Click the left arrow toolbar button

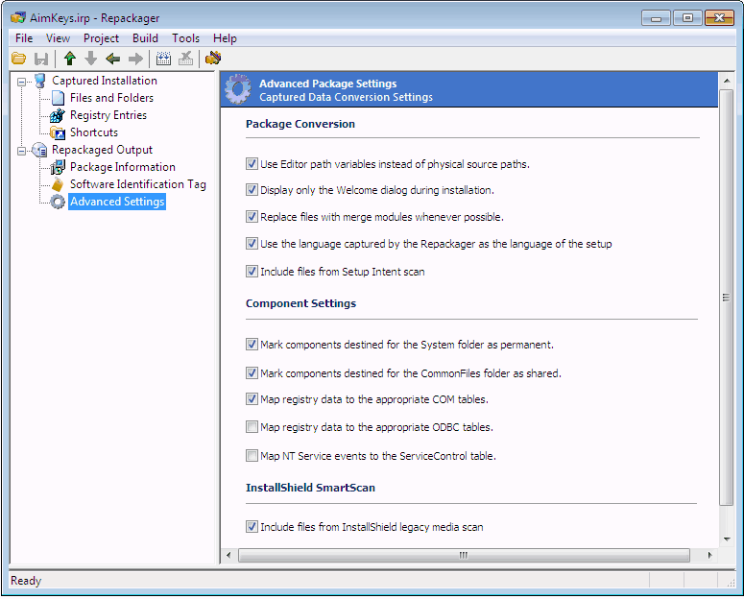[x=113, y=59]
